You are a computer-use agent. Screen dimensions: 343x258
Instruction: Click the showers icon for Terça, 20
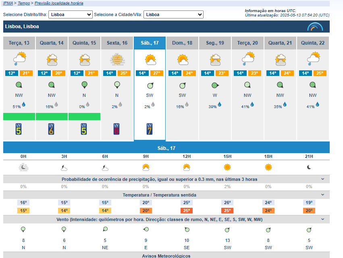pyautogui.click(x=248, y=58)
